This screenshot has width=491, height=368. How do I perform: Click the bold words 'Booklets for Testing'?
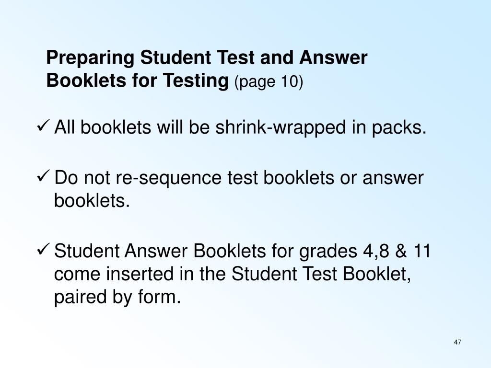click(x=138, y=80)
